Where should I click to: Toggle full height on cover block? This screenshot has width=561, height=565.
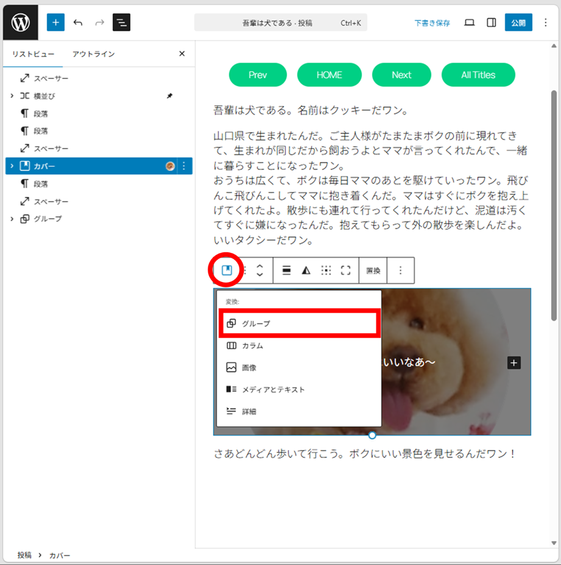[345, 270]
